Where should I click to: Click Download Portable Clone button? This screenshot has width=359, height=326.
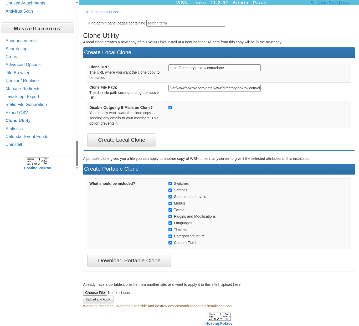coord(129,261)
